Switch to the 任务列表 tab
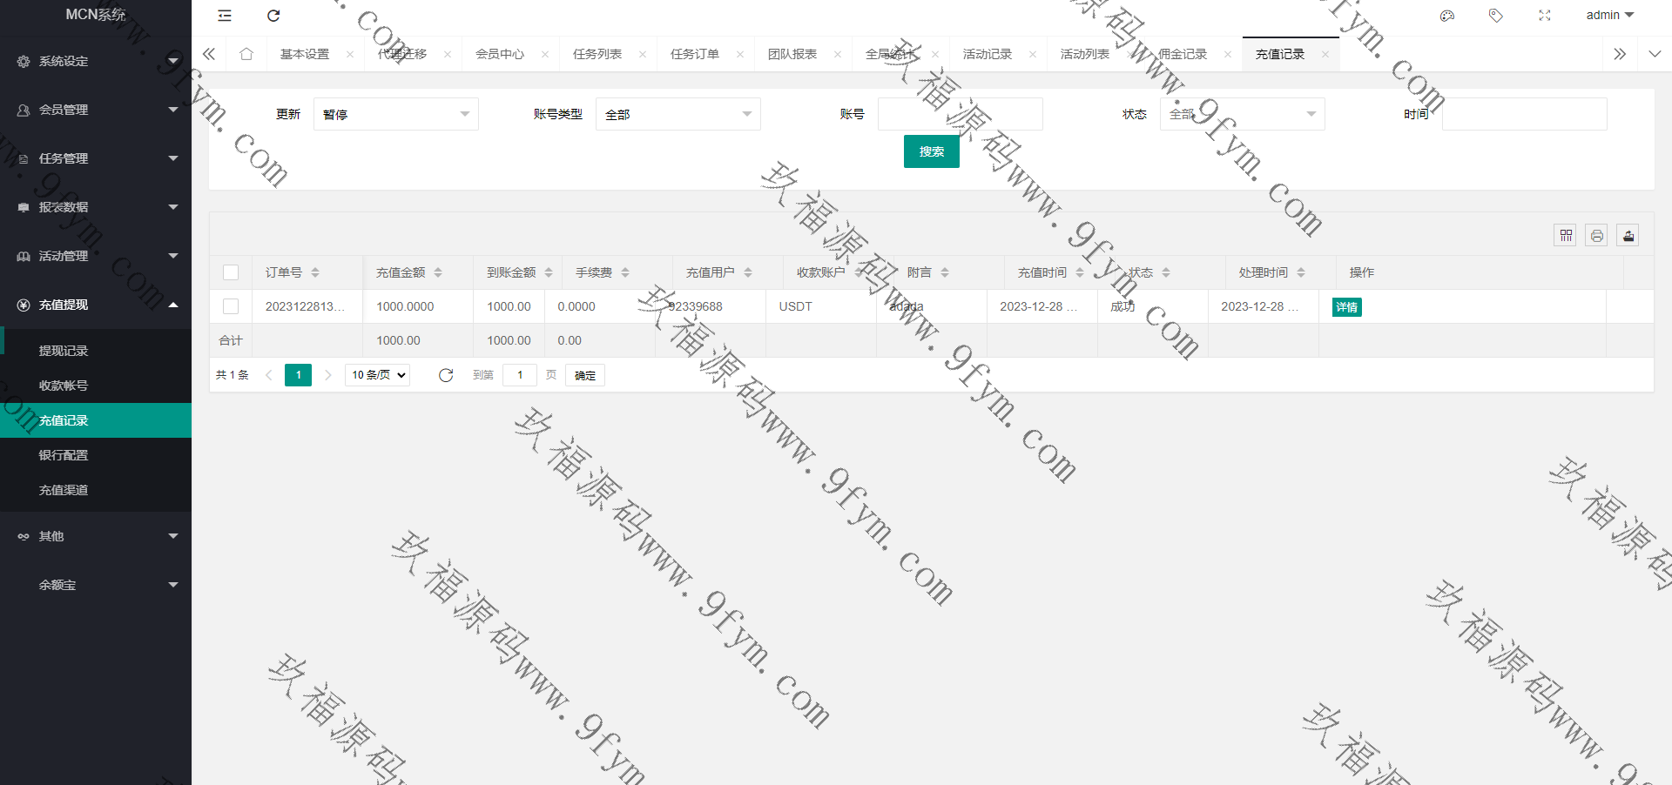 click(x=597, y=54)
